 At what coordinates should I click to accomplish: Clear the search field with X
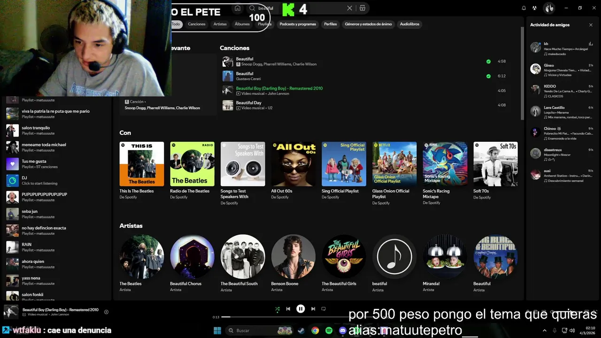(x=349, y=8)
